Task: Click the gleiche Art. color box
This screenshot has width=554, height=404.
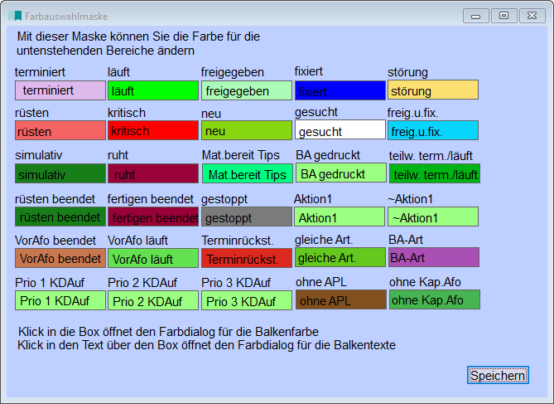Action: [340, 257]
